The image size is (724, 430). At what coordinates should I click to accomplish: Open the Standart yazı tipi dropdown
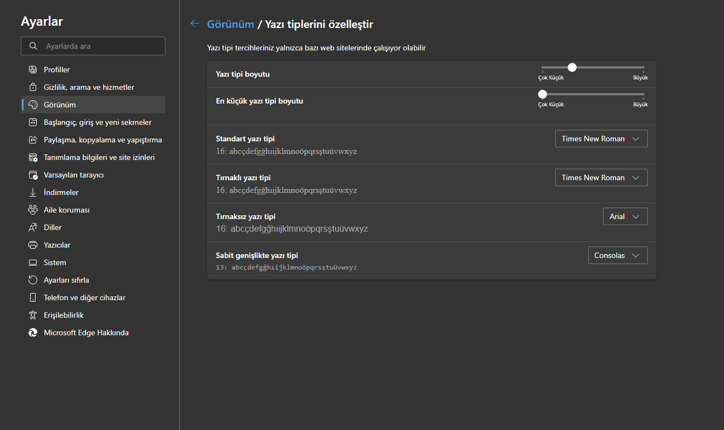[601, 139]
